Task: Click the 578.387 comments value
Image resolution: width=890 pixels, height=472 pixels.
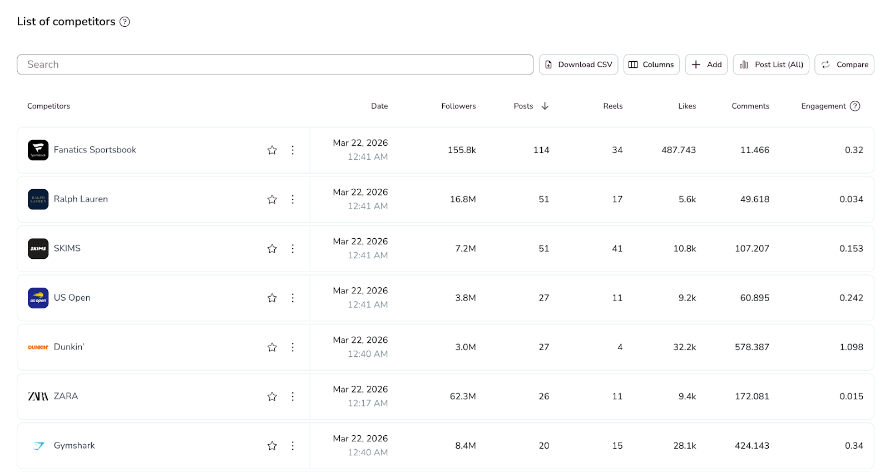Action: click(x=752, y=347)
